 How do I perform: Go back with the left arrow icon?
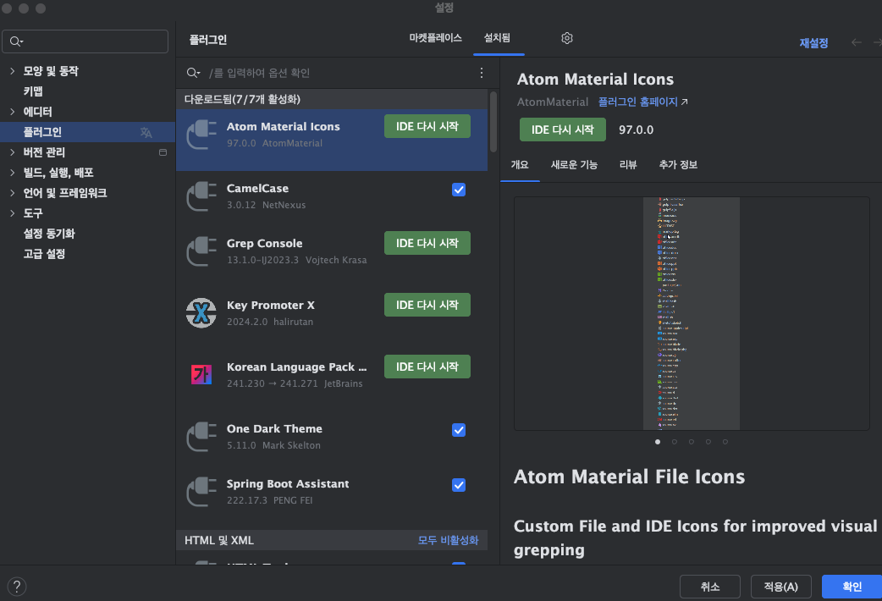click(x=856, y=43)
